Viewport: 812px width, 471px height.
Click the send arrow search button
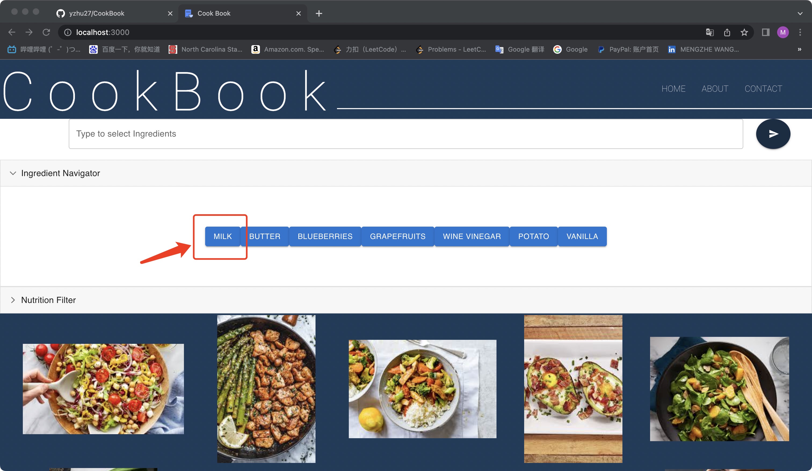tap(773, 134)
